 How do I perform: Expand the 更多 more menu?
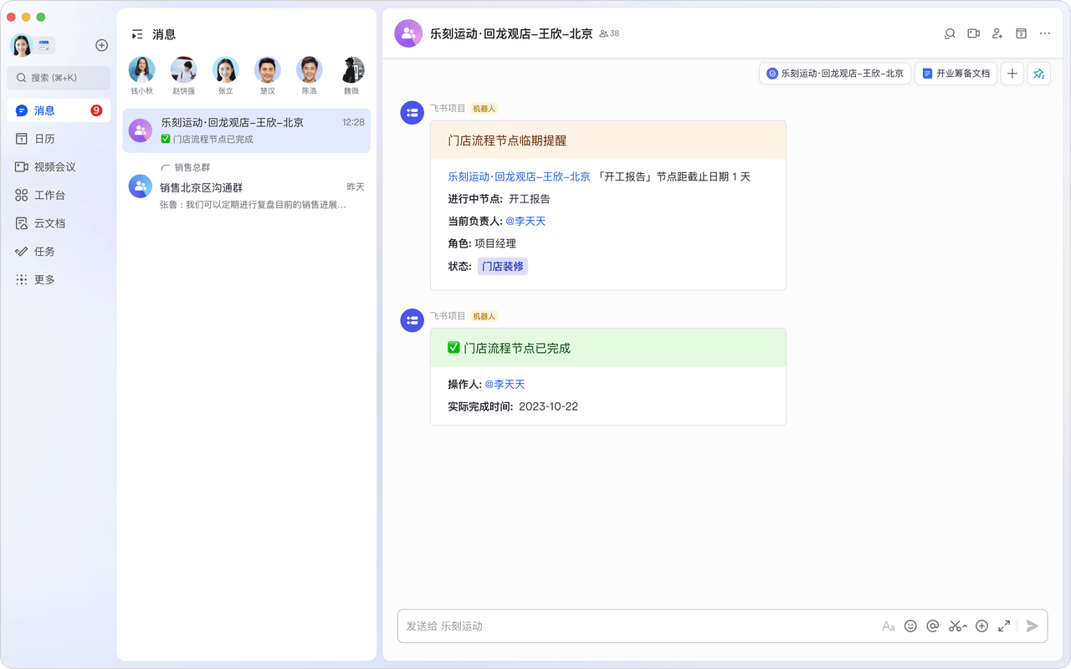tap(59, 279)
